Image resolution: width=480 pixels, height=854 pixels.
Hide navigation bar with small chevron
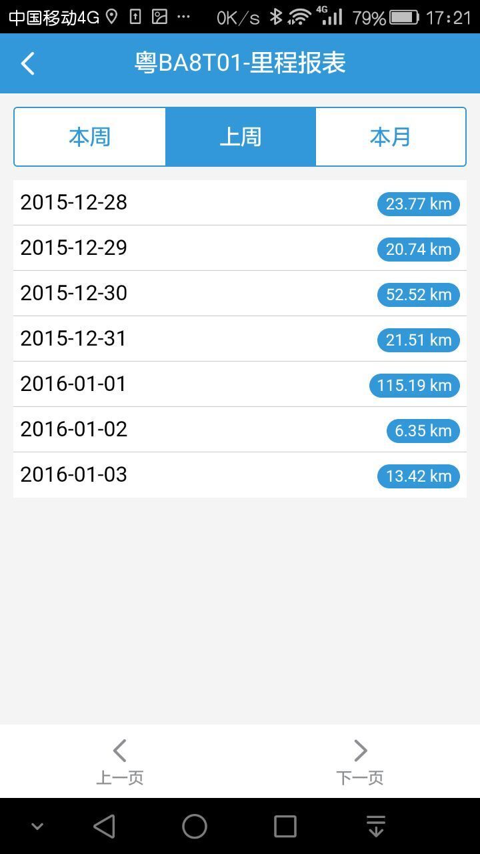click(x=37, y=827)
